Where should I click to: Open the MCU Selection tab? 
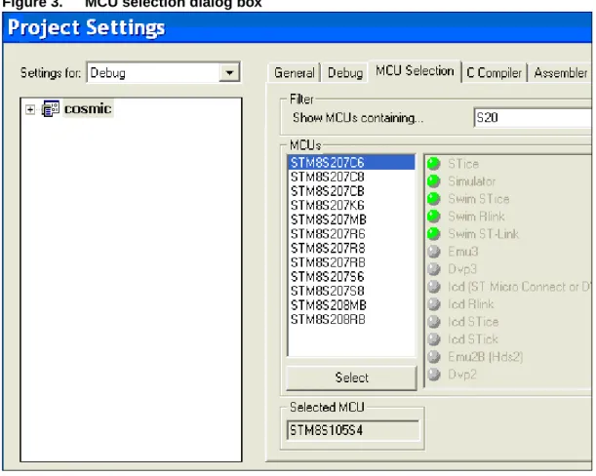[x=415, y=71]
